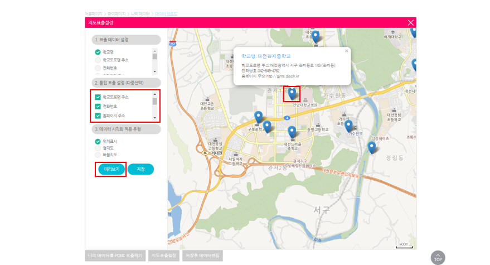
Task: Uncheck 홈페이지 주소 tooltip checkbox
Action: [x=98, y=115]
